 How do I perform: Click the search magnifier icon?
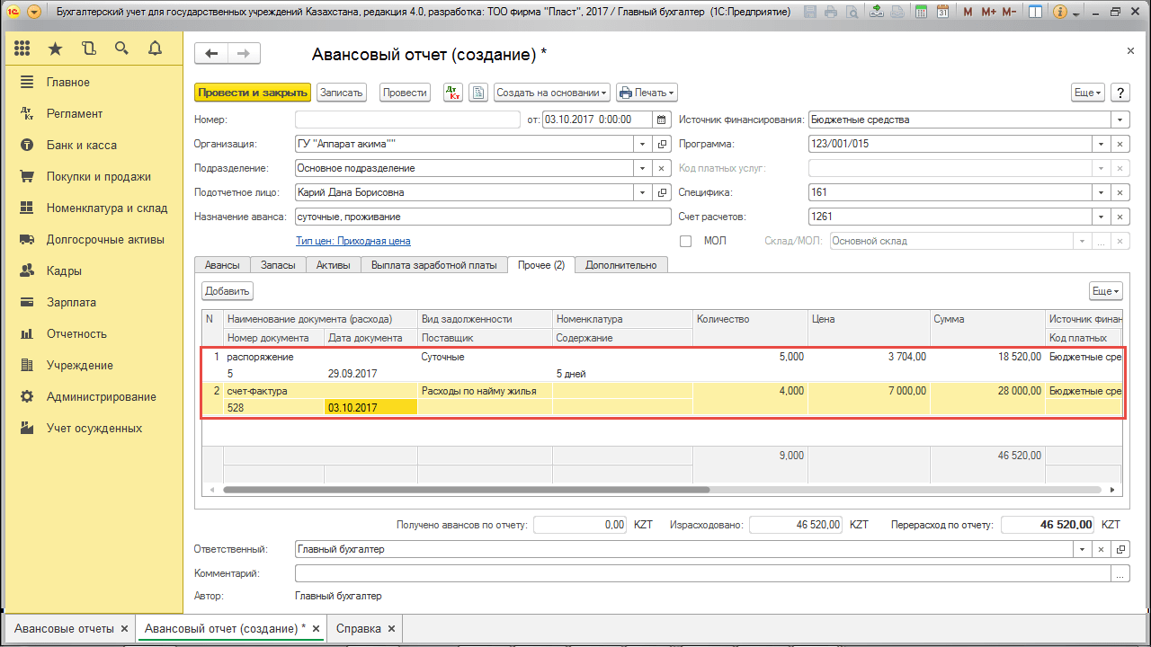click(121, 49)
